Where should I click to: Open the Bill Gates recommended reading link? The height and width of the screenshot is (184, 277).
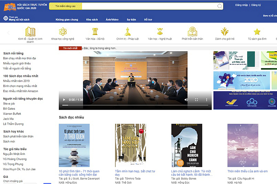tap(9, 109)
